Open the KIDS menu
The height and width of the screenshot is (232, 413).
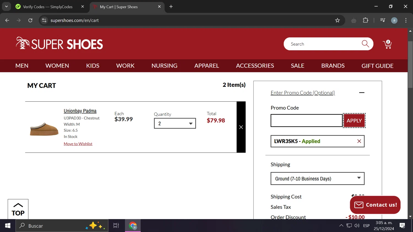(93, 66)
